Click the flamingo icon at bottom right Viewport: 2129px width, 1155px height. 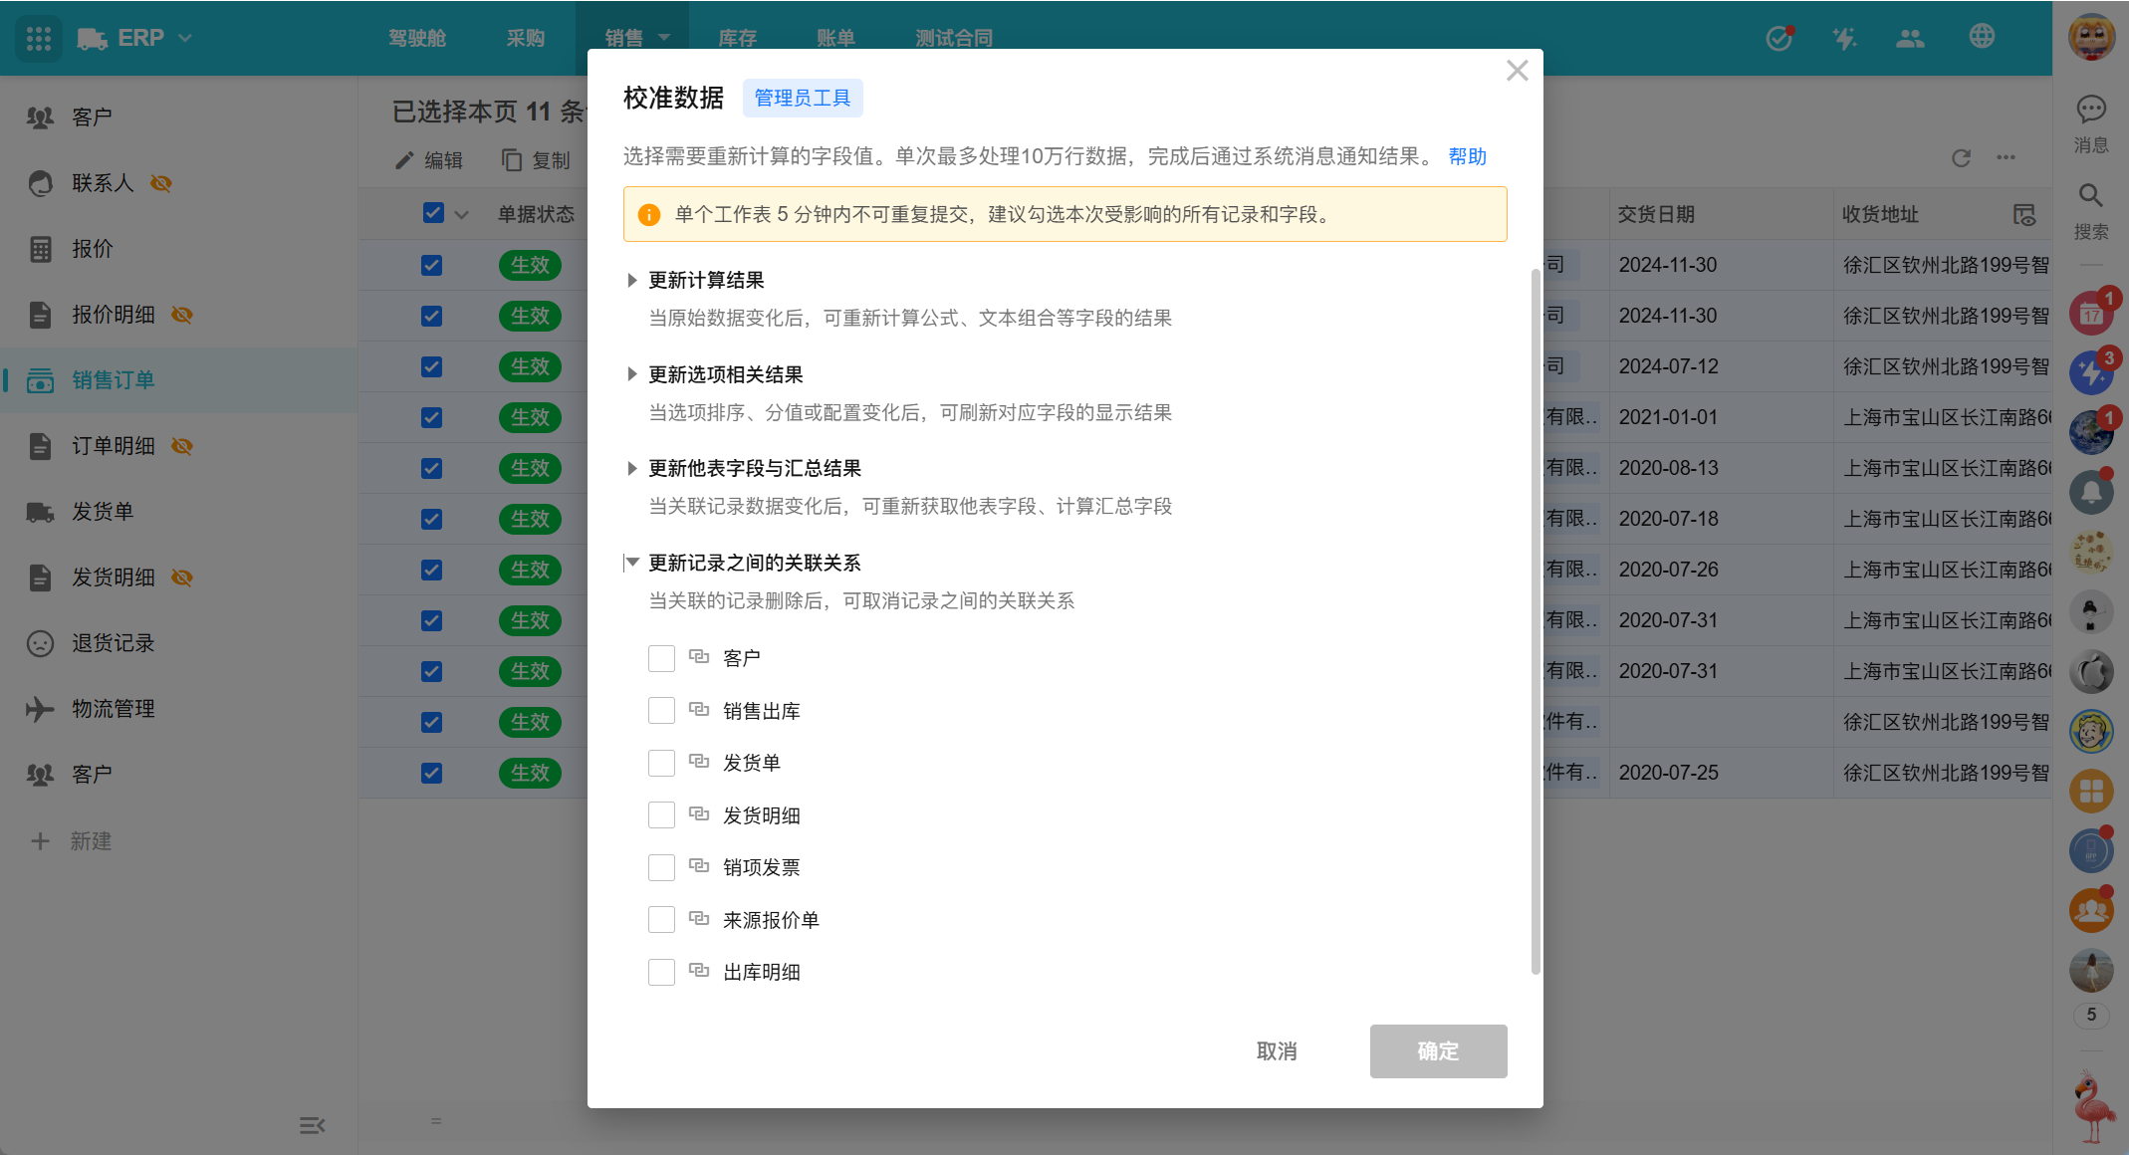pos(2093,1105)
